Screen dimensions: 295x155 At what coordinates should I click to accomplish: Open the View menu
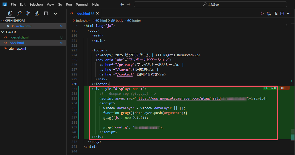(50, 4)
